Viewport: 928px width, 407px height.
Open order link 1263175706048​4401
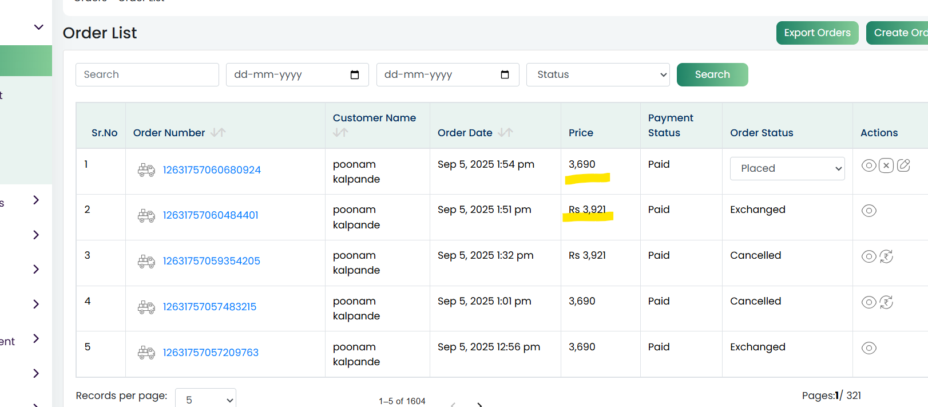click(211, 215)
